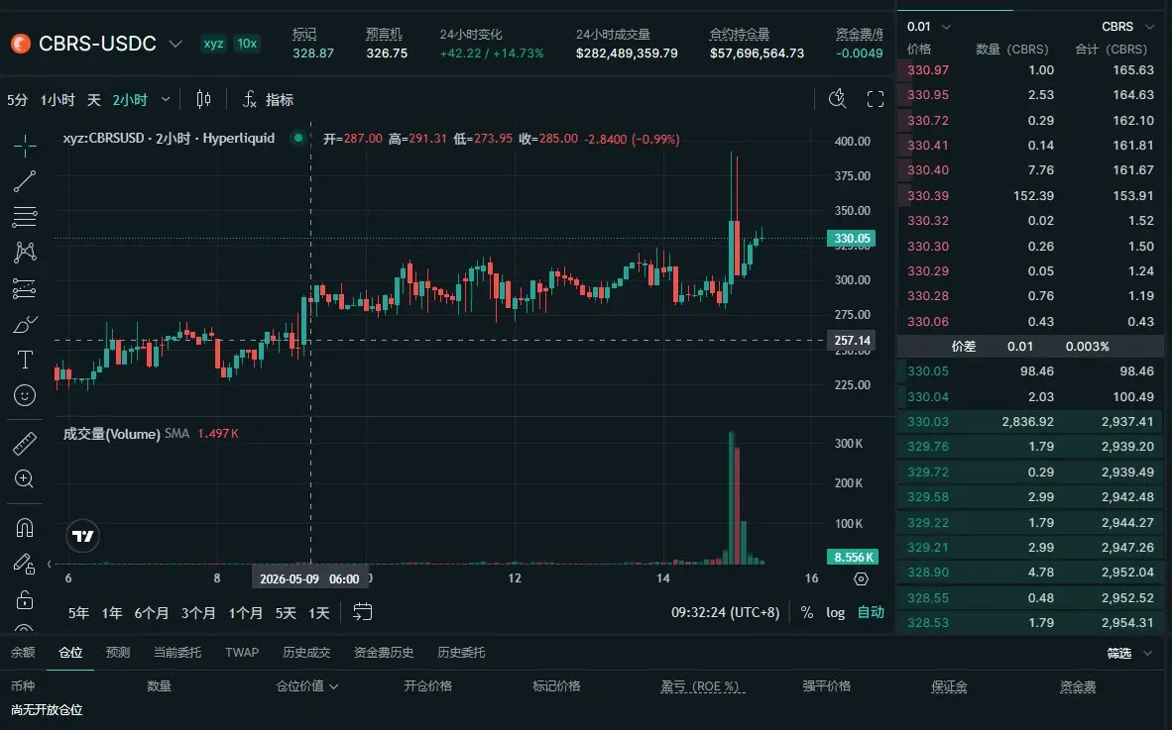
Task: Click the green market status dot in legend
Action: pos(298,138)
